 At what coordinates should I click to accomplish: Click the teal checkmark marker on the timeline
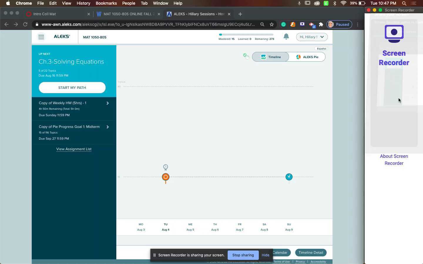pyautogui.click(x=289, y=177)
